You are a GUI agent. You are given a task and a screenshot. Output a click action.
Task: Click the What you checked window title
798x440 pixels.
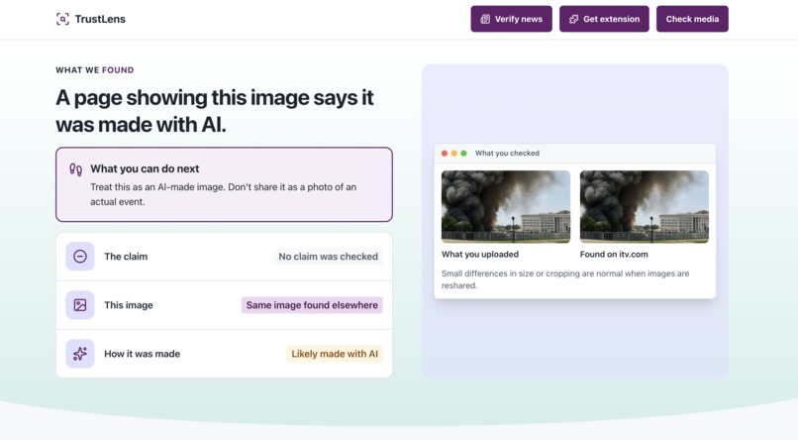(507, 154)
